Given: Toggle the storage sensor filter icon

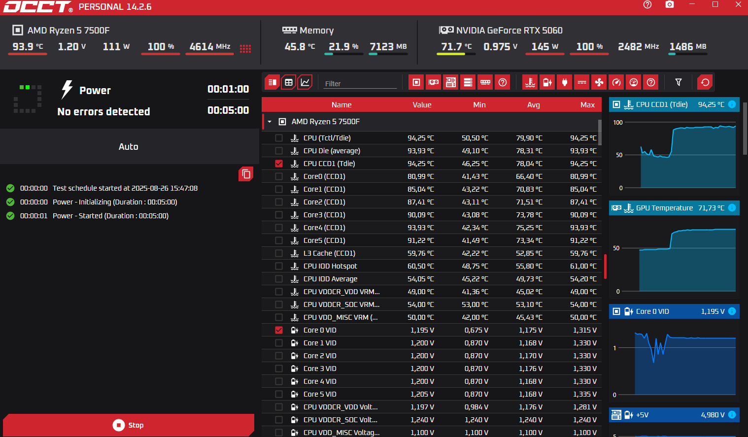Looking at the screenshot, I should [468, 82].
